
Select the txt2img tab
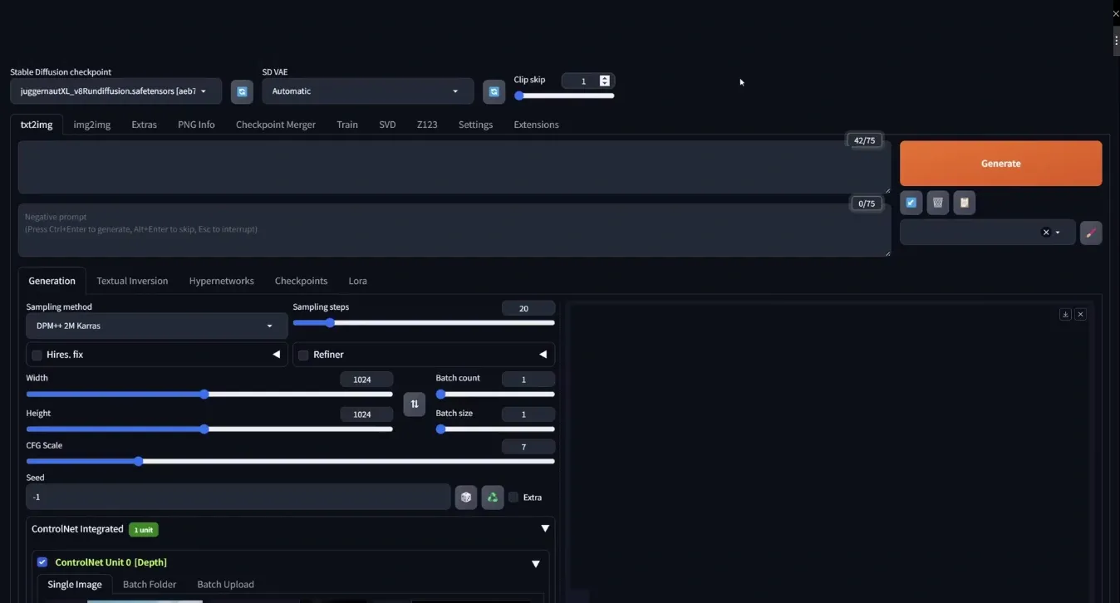37,125
